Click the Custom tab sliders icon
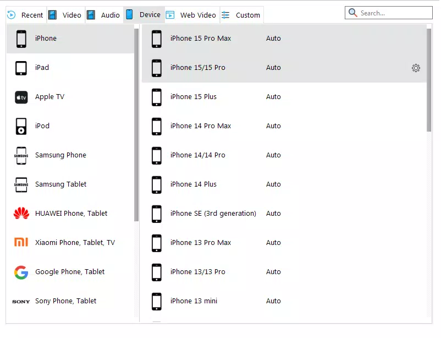 click(x=225, y=15)
